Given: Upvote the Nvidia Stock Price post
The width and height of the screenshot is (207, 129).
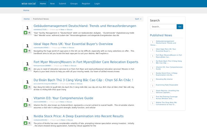Looking at the screenshot, I should tap(26, 123).
